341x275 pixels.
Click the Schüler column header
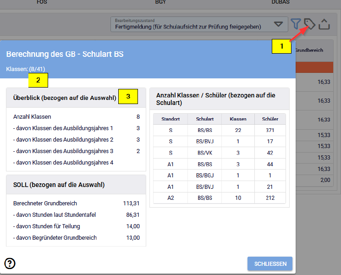click(x=270, y=119)
